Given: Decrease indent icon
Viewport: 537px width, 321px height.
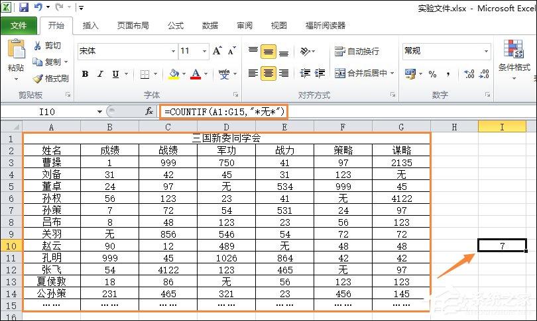Looking at the screenshot, I should (x=305, y=73).
